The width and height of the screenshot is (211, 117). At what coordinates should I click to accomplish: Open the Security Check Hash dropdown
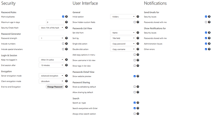[51, 28]
